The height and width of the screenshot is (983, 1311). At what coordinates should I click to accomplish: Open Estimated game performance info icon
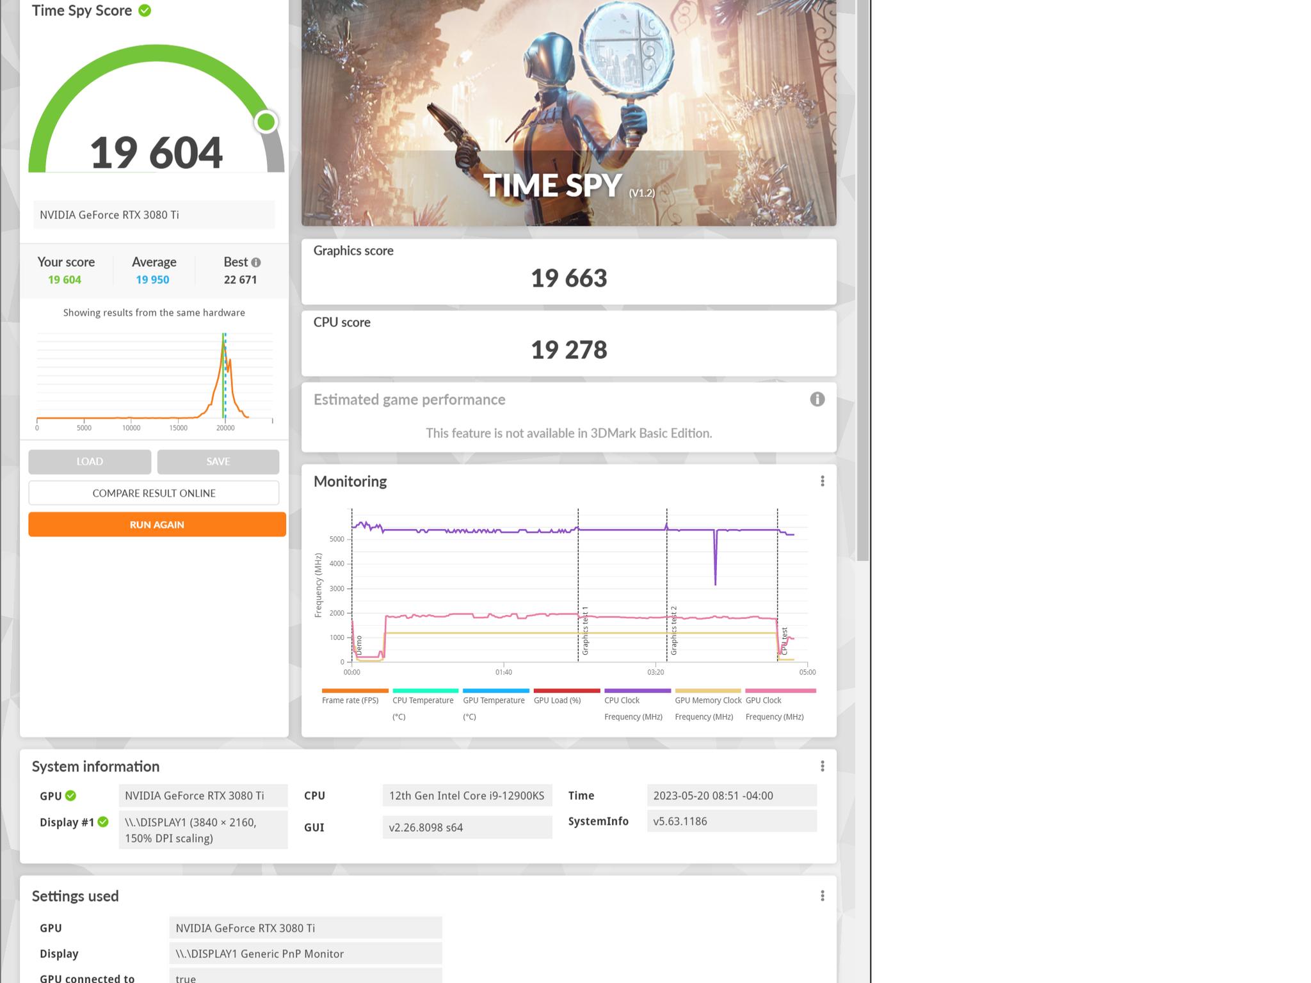coord(817,399)
